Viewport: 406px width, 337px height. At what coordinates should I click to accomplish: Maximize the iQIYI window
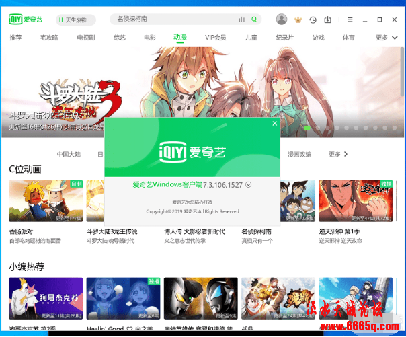(x=380, y=20)
